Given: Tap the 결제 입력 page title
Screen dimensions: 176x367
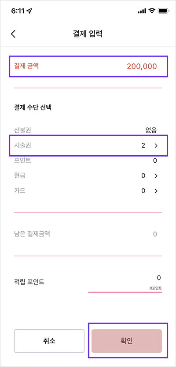Looking at the screenshot, I should 88,34.
